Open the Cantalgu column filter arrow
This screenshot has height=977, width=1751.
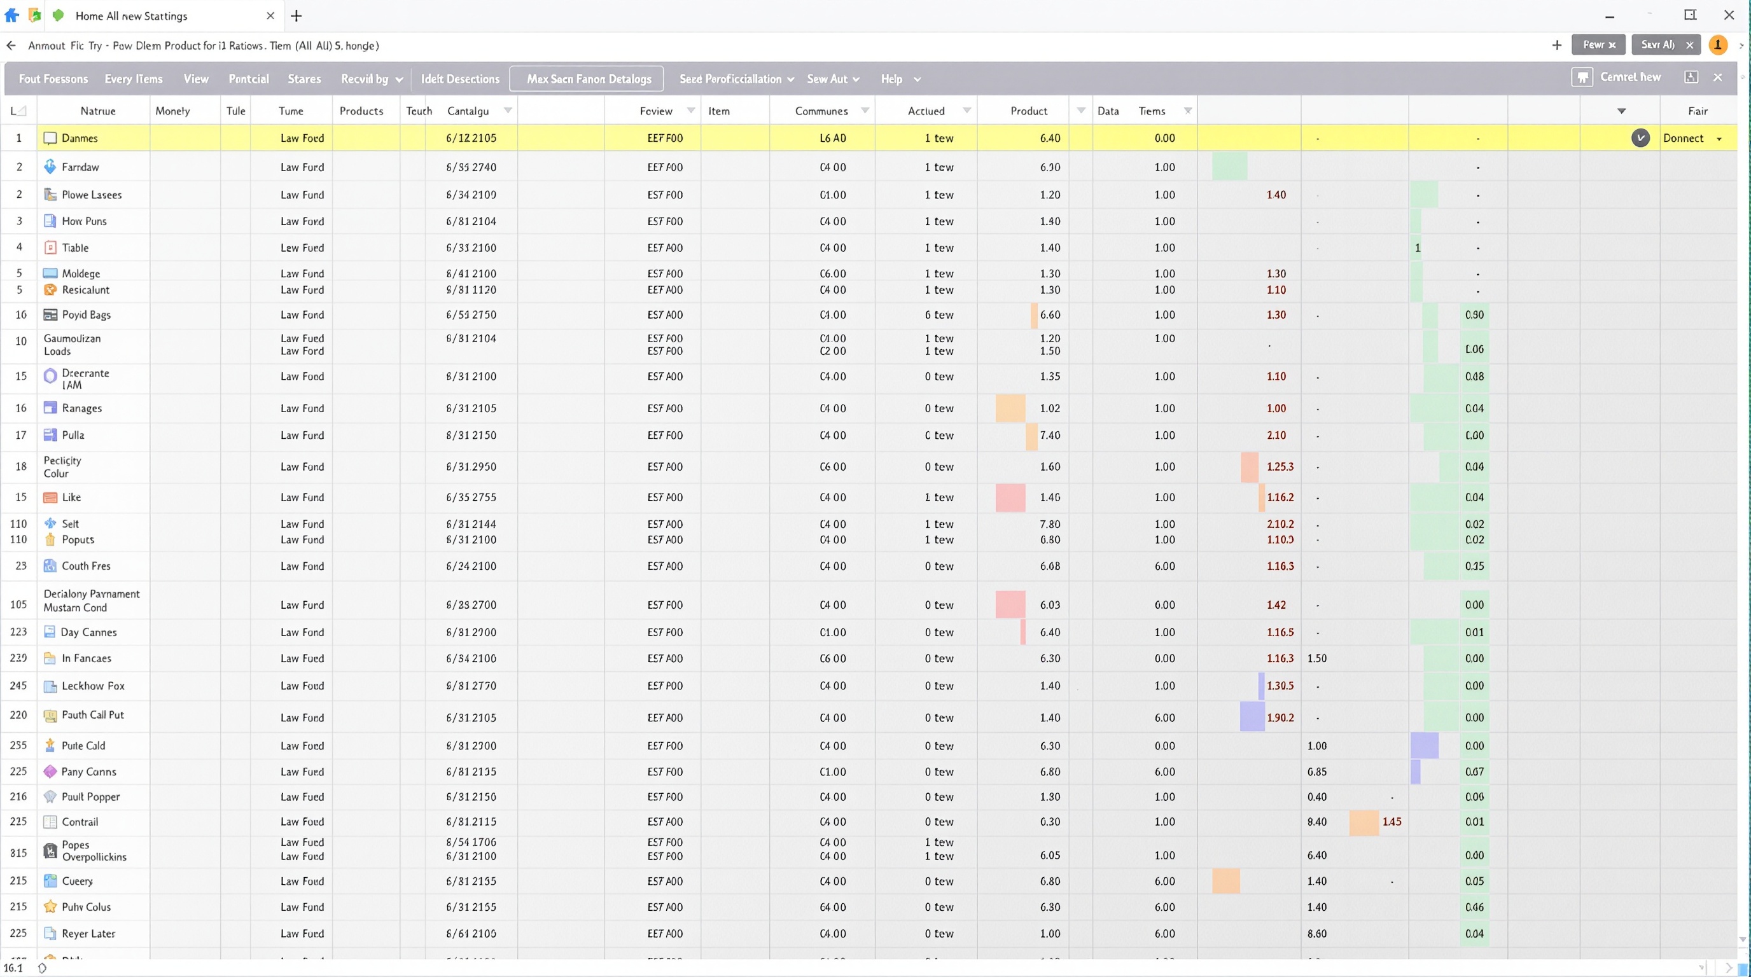pos(508,110)
